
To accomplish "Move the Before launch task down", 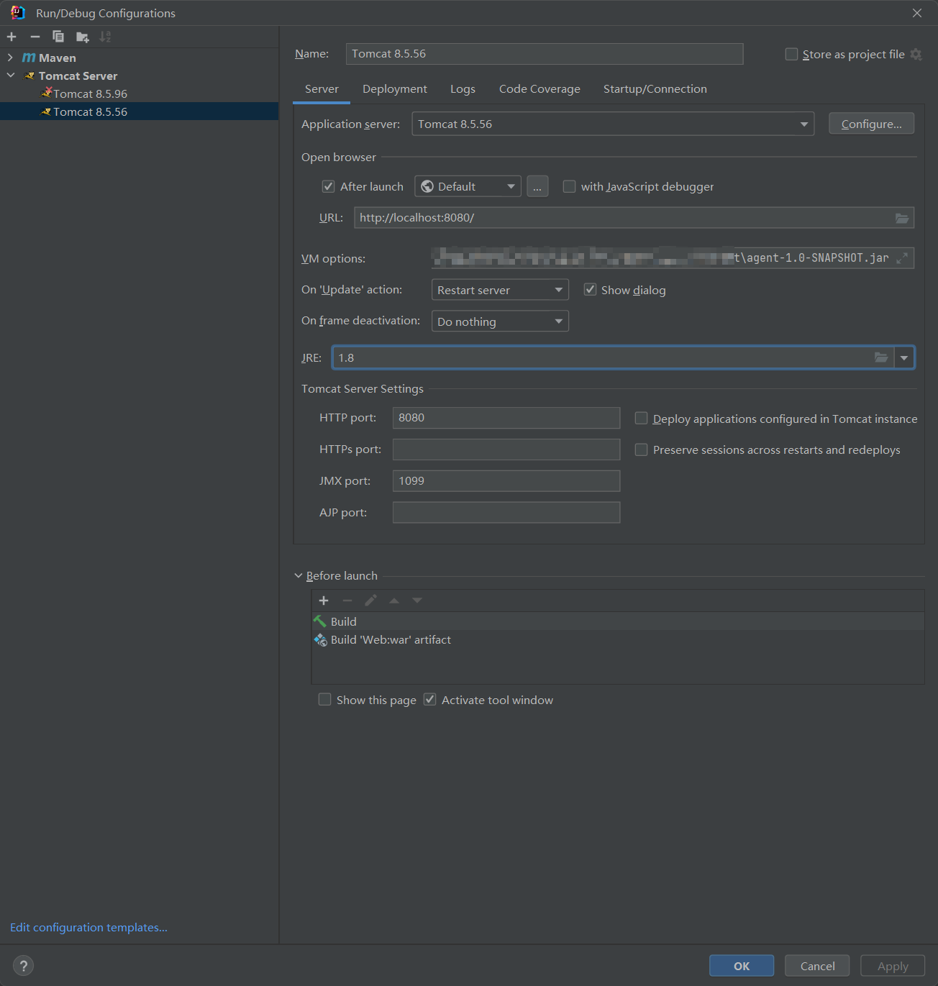I will coord(417,601).
